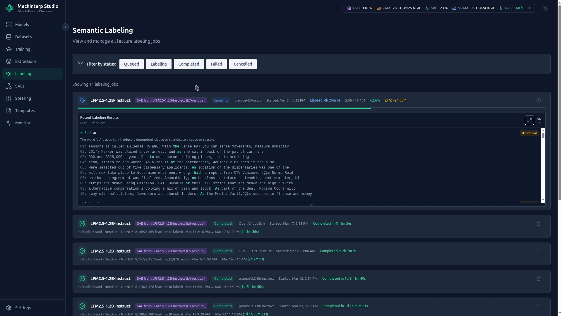Click the MechInterp Studio logo icon
Image resolution: width=562 pixels, height=316 pixels.
click(x=9, y=8)
